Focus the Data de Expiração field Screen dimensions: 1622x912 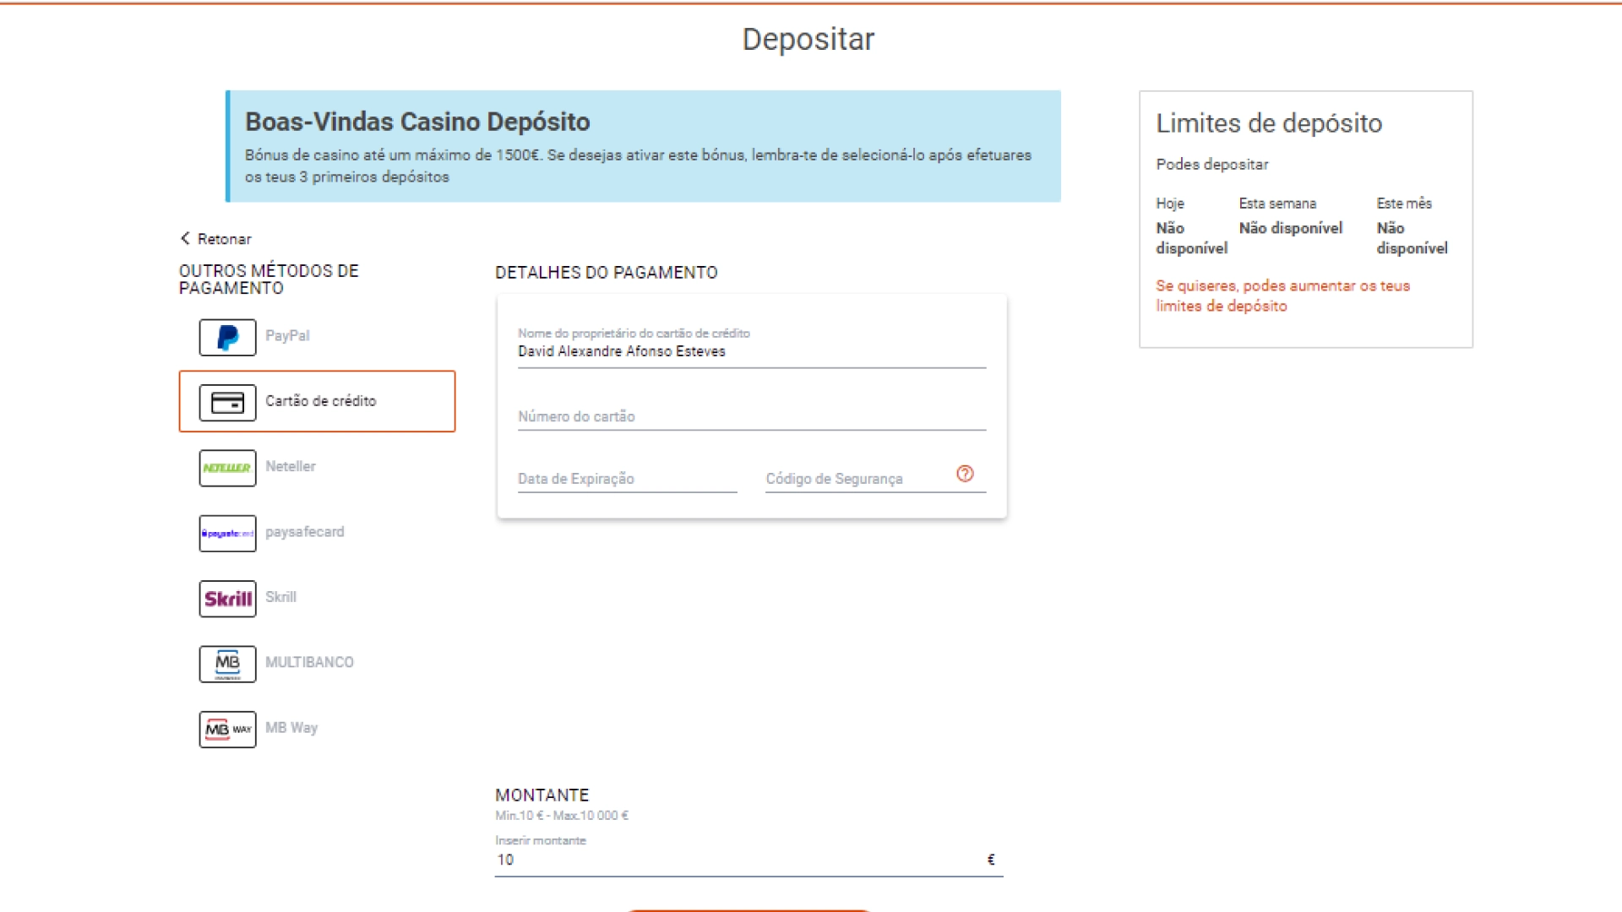627,479
